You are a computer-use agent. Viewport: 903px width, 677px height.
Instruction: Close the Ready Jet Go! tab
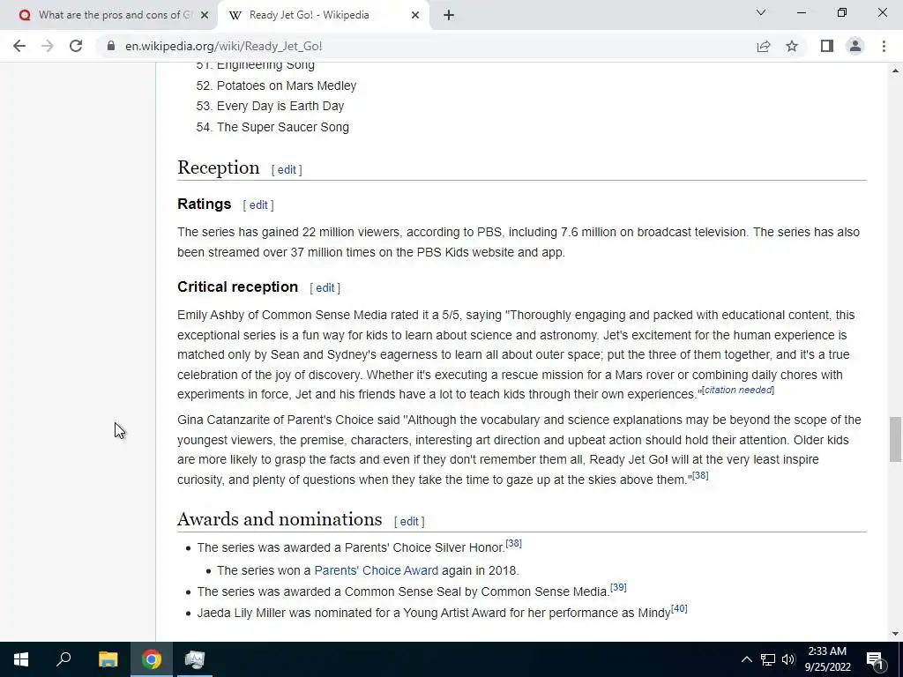click(415, 16)
